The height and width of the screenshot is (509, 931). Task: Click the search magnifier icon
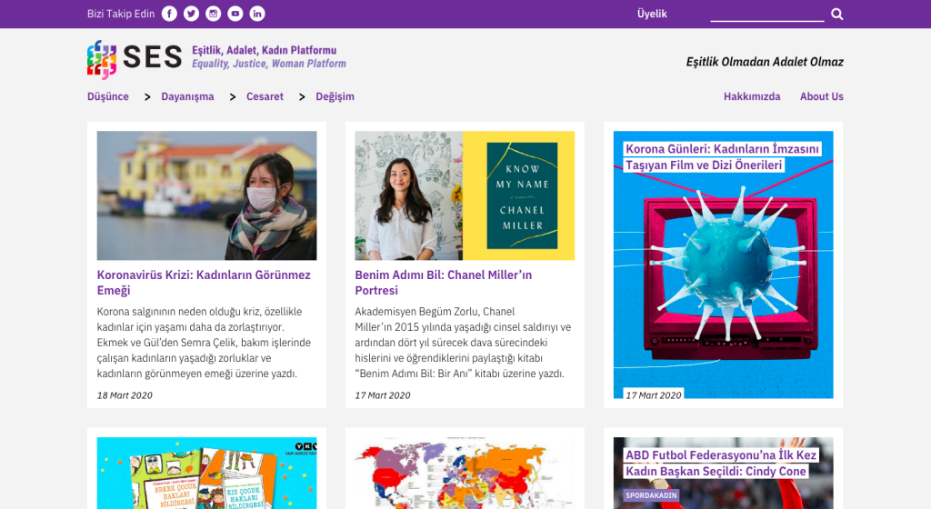[x=836, y=14]
